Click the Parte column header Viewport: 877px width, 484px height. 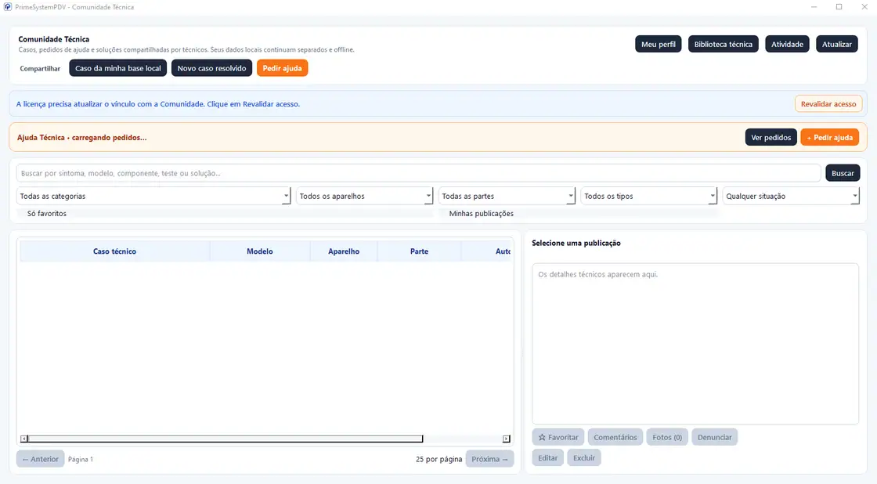[420, 251]
